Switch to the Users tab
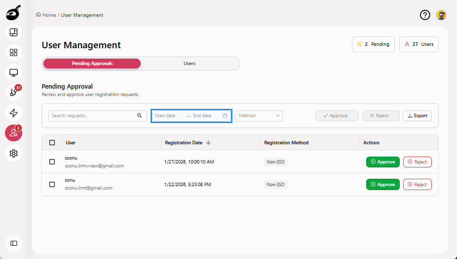The width and height of the screenshot is (457, 259). tap(190, 64)
